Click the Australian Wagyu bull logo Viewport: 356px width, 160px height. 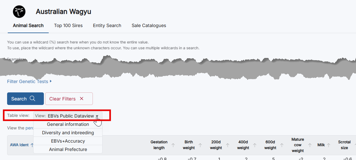[x=19, y=12]
